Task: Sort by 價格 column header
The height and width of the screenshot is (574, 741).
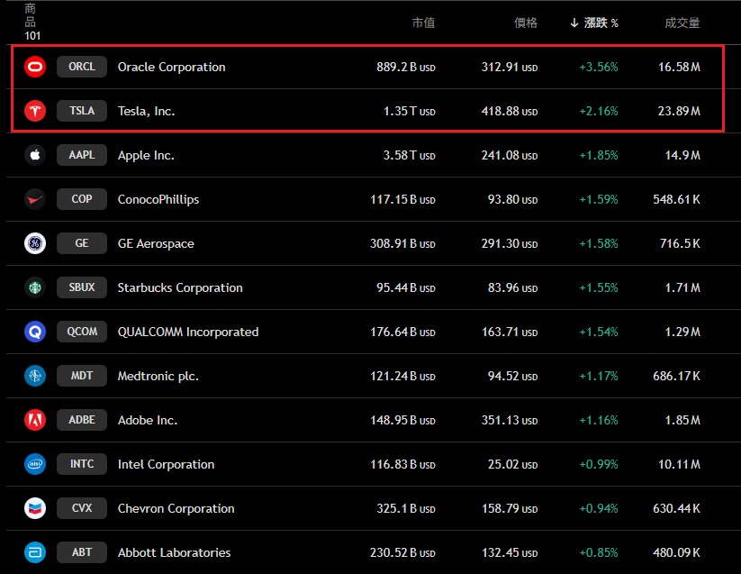Action: (525, 23)
